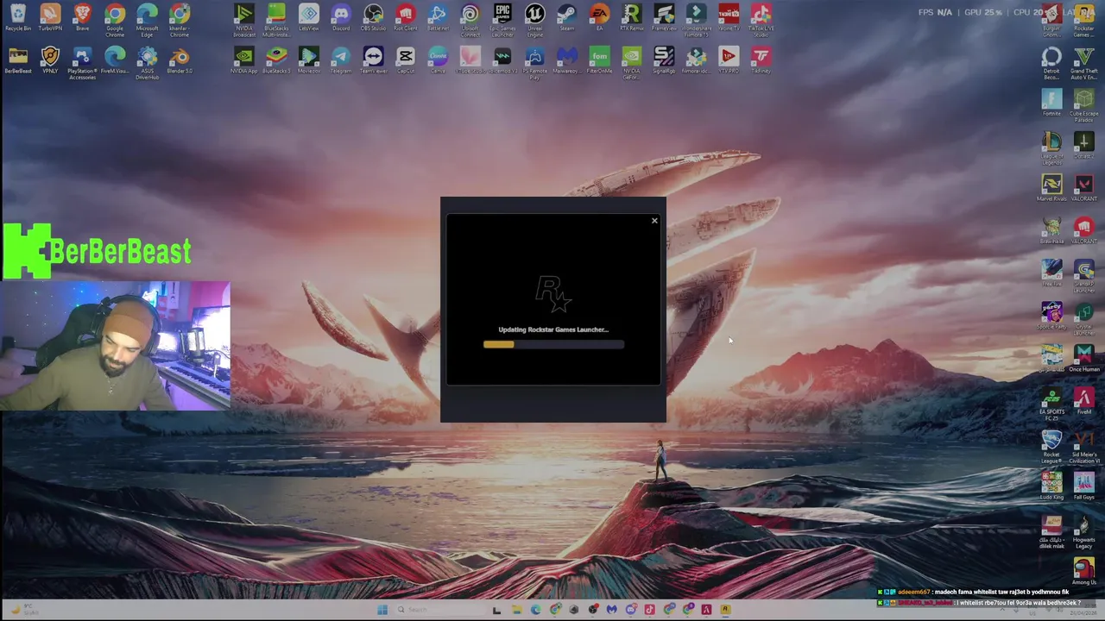
Task: Launch the VPNLY desktop shortcut
Action: pyautogui.click(x=50, y=60)
